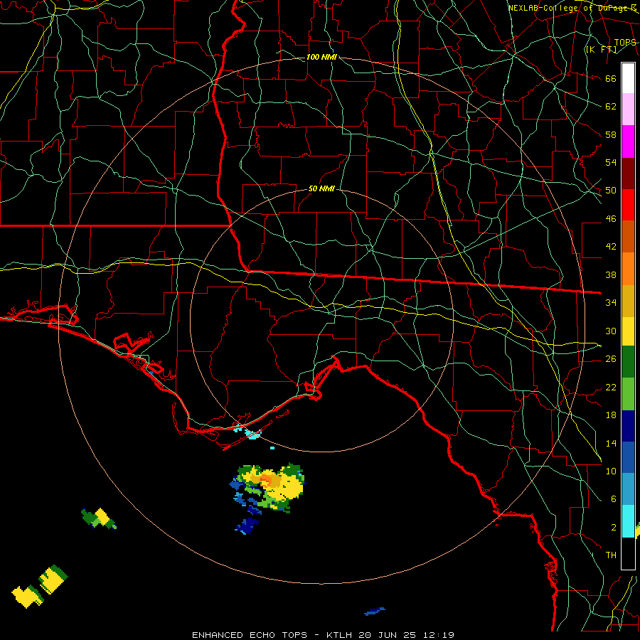The width and height of the screenshot is (640, 640).
Task: Click the KTLH station identifier
Action: point(341,635)
